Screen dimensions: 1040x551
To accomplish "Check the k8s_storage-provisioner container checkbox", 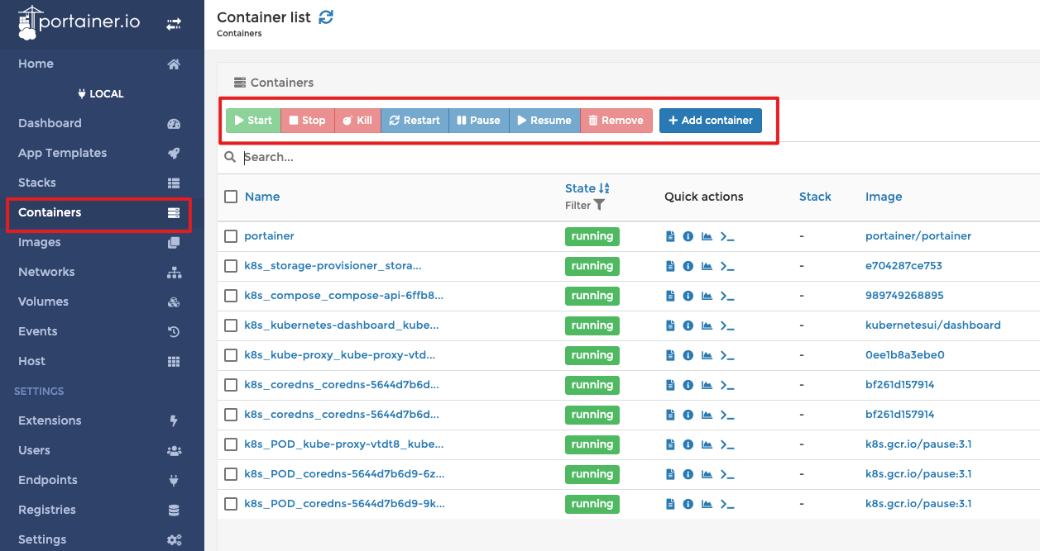I will 231,266.
